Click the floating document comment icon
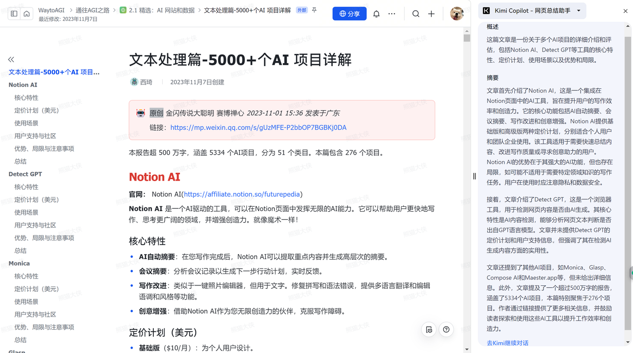The image size is (633, 353). click(429, 329)
